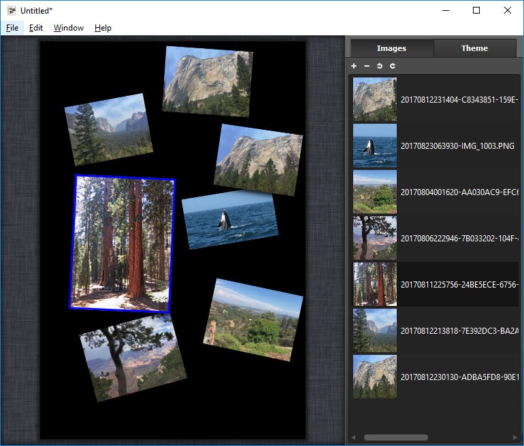
Task: Select valley with pine tree photo on canvas
Action: point(109,130)
